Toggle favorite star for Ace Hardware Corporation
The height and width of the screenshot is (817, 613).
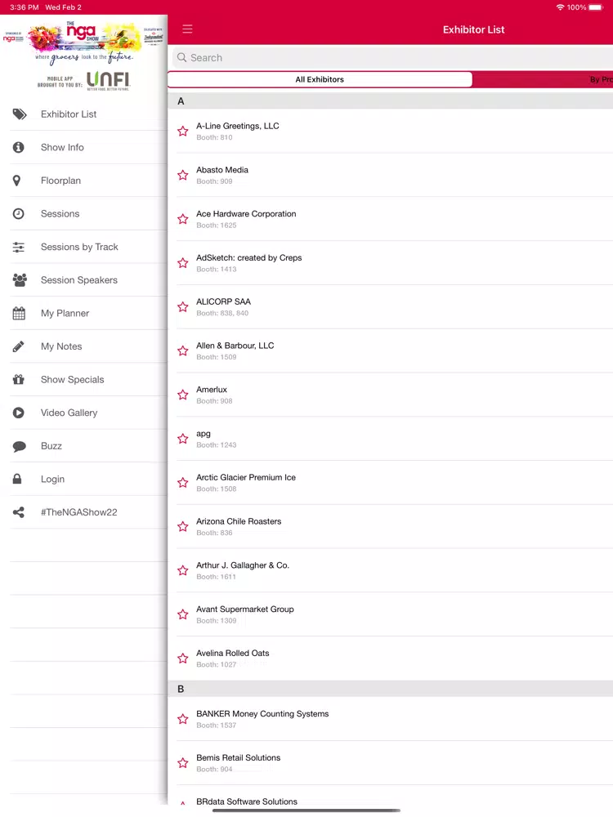click(x=182, y=219)
